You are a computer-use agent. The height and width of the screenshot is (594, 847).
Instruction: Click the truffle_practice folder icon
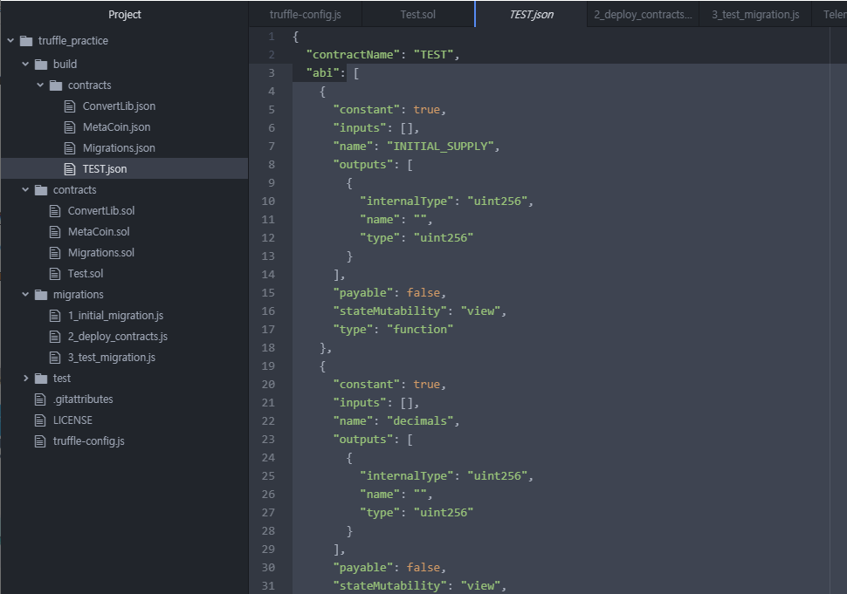coord(26,41)
